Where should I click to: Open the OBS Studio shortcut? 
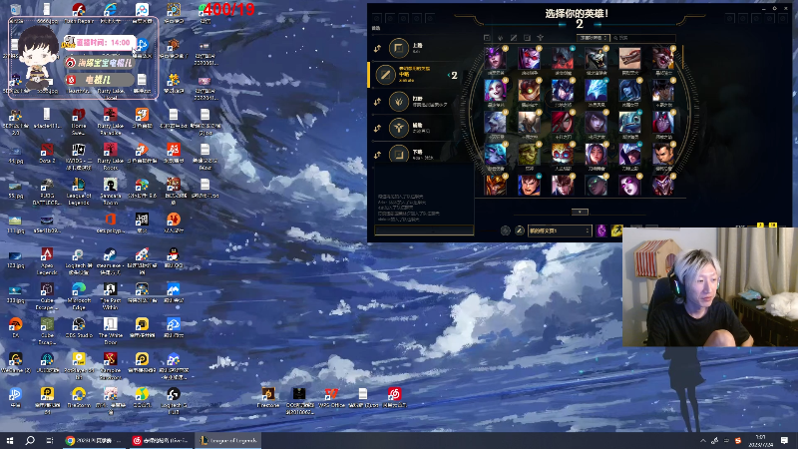(x=79, y=328)
